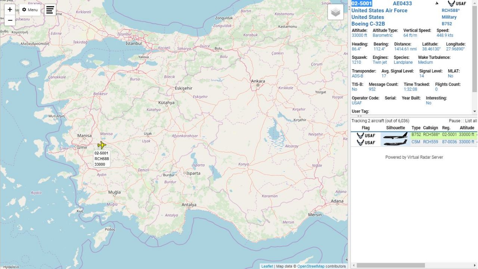Click the aircraft label RCH588 on map
The width and height of the screenshot is (478, 269).
point(102,159)
